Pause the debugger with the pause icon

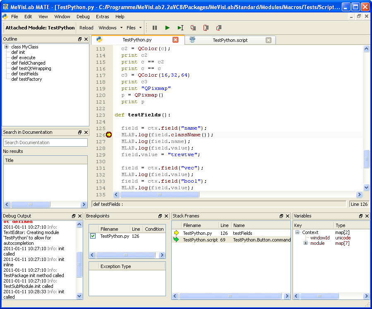[155, 28]
